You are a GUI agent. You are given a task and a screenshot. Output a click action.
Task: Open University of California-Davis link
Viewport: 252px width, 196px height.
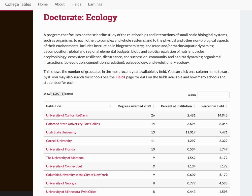coord(67,115)
